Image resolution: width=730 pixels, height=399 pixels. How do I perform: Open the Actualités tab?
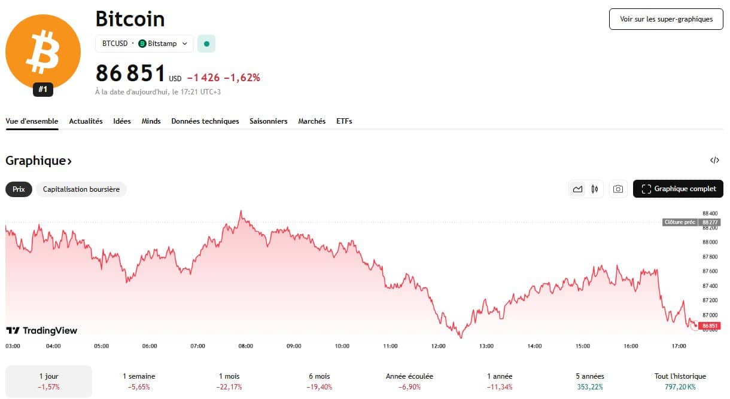pos(86,121)
